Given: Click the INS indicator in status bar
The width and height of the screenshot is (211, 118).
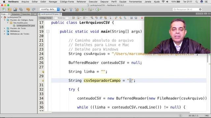Looking at the screenshot, I should pos(207,116).
